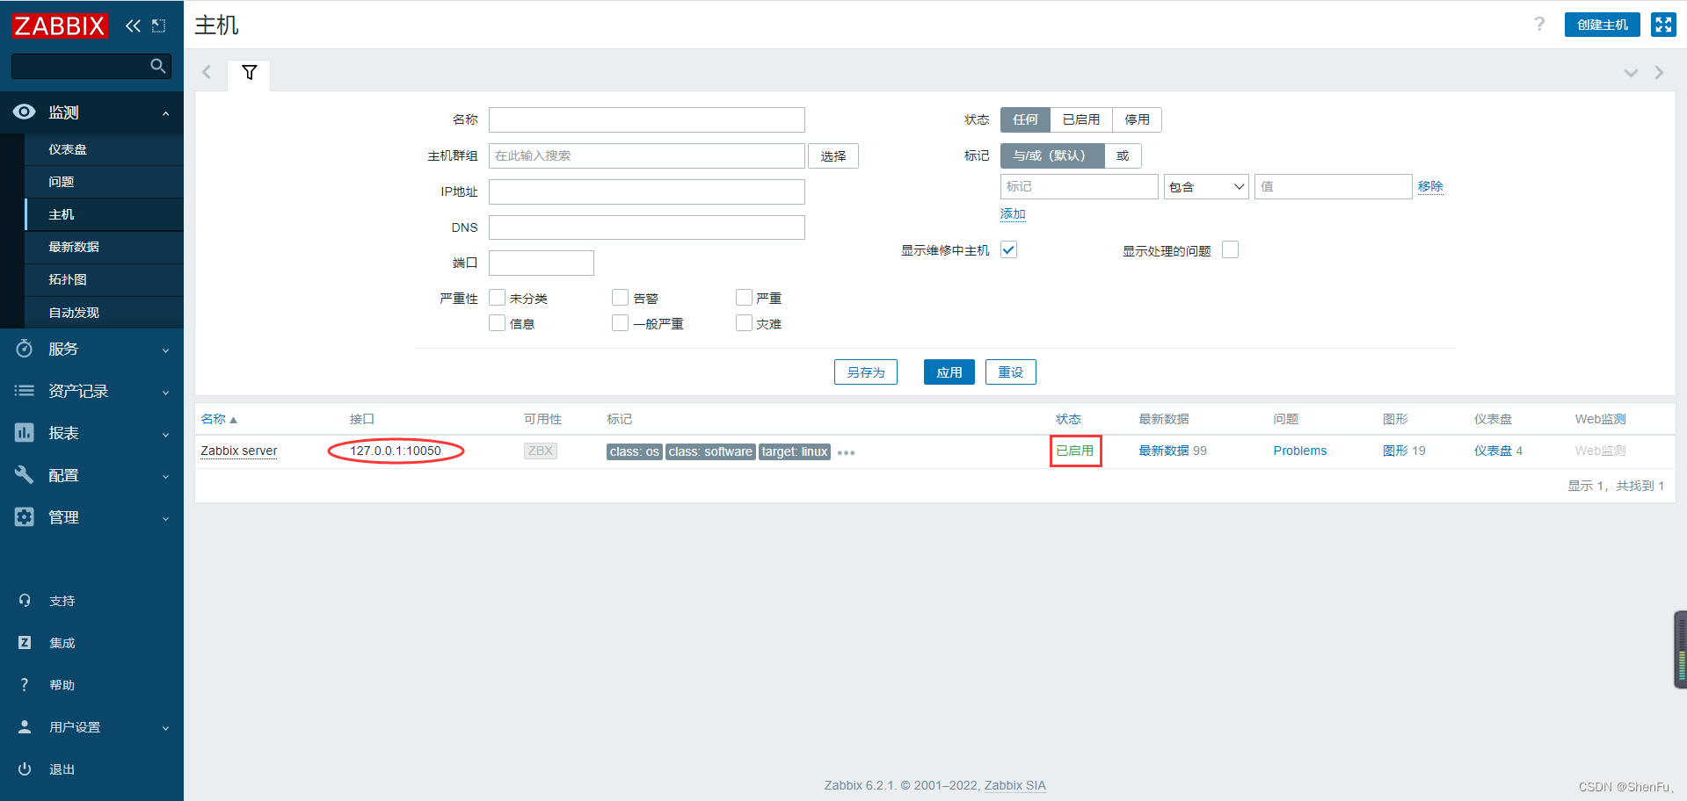Check the 信息 severity checkbox
The image size is (1687, 801).
(498, 323)
